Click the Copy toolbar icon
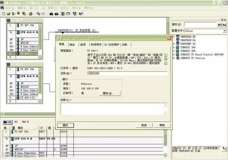This screenshot has height=160, width=228. click(x=39, y=14)
